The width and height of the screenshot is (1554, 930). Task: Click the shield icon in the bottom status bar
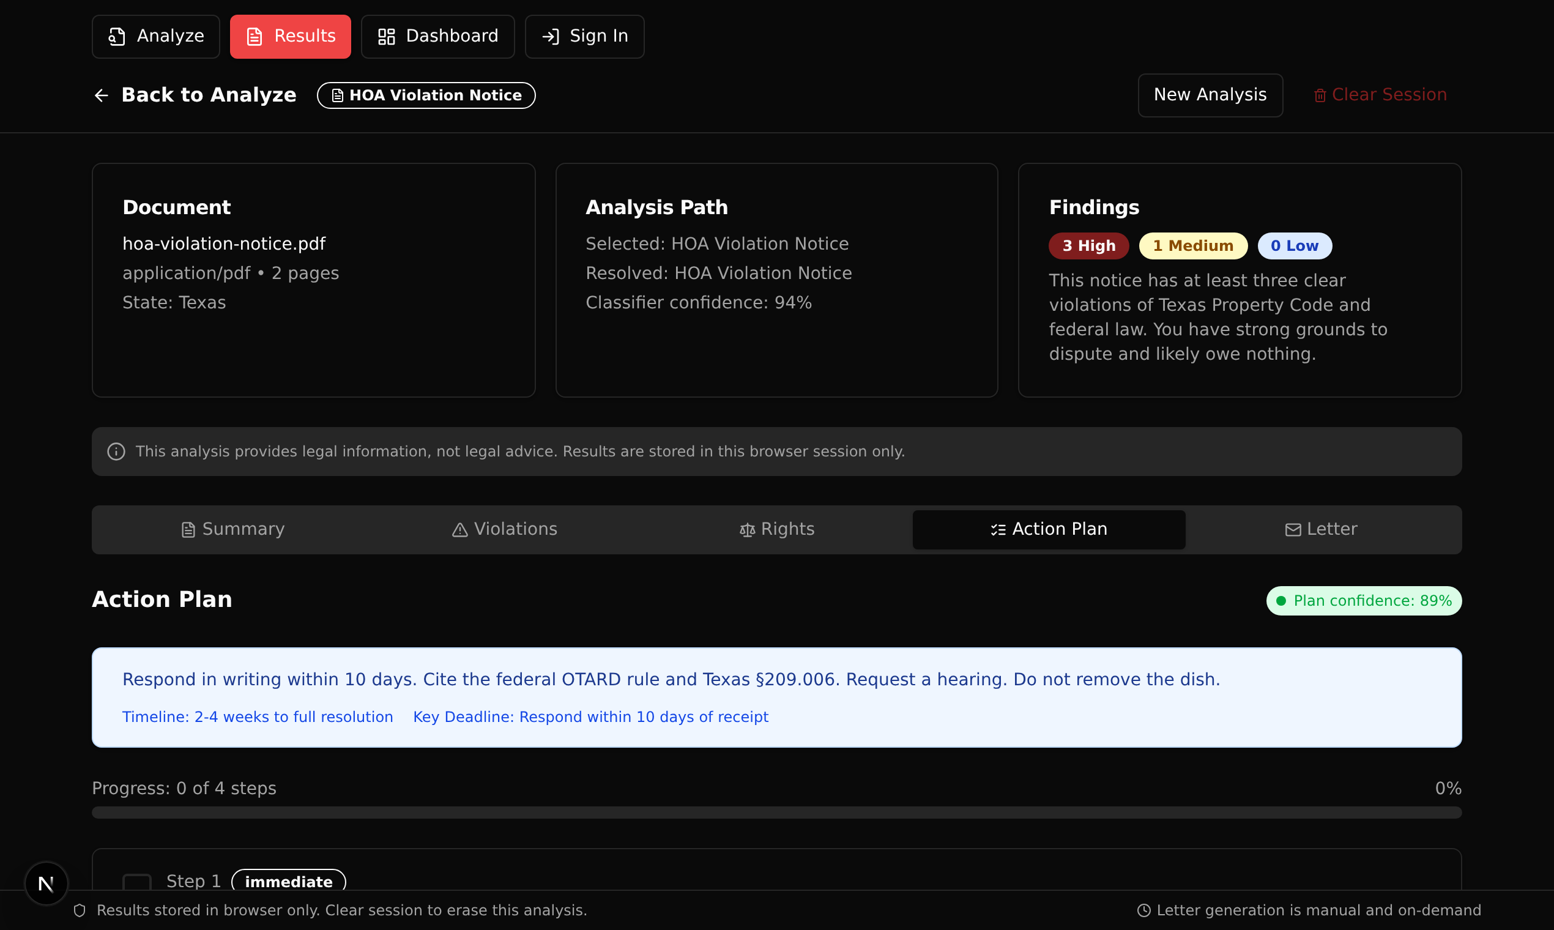[80, 910]
